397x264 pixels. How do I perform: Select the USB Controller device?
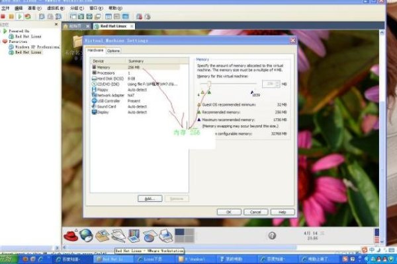point(108,101)
